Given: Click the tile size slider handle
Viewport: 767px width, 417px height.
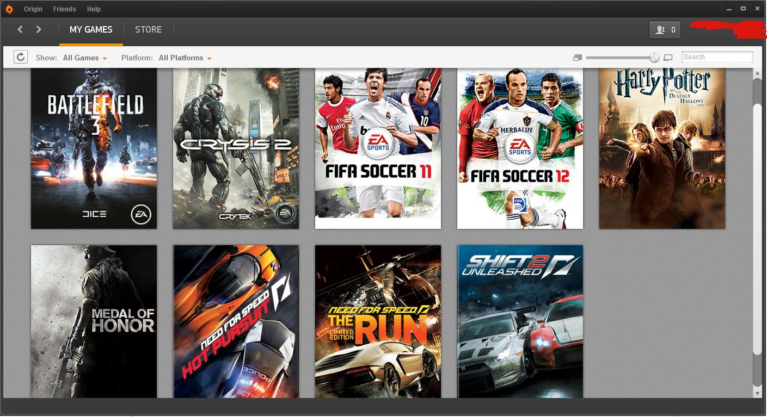Looking at the screenshot, I should click(654, 58).
